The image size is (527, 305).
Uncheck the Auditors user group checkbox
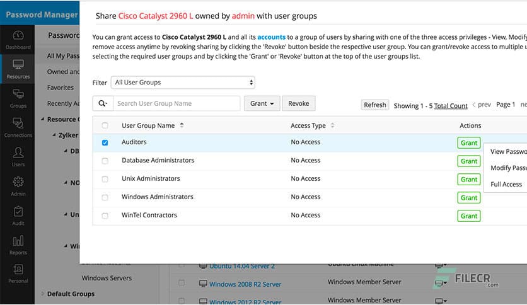(105, 143)
